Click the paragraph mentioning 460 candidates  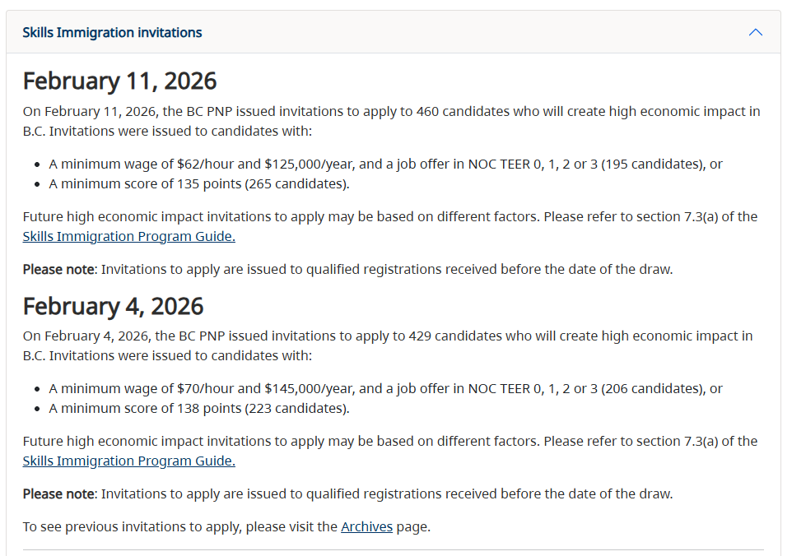391,121
